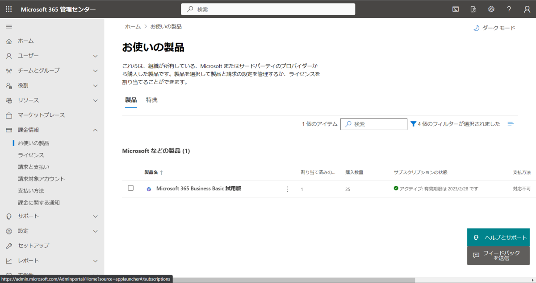Click the top 検索 search box
Viewport: 536px width, 283px height.
pos(268,9)
